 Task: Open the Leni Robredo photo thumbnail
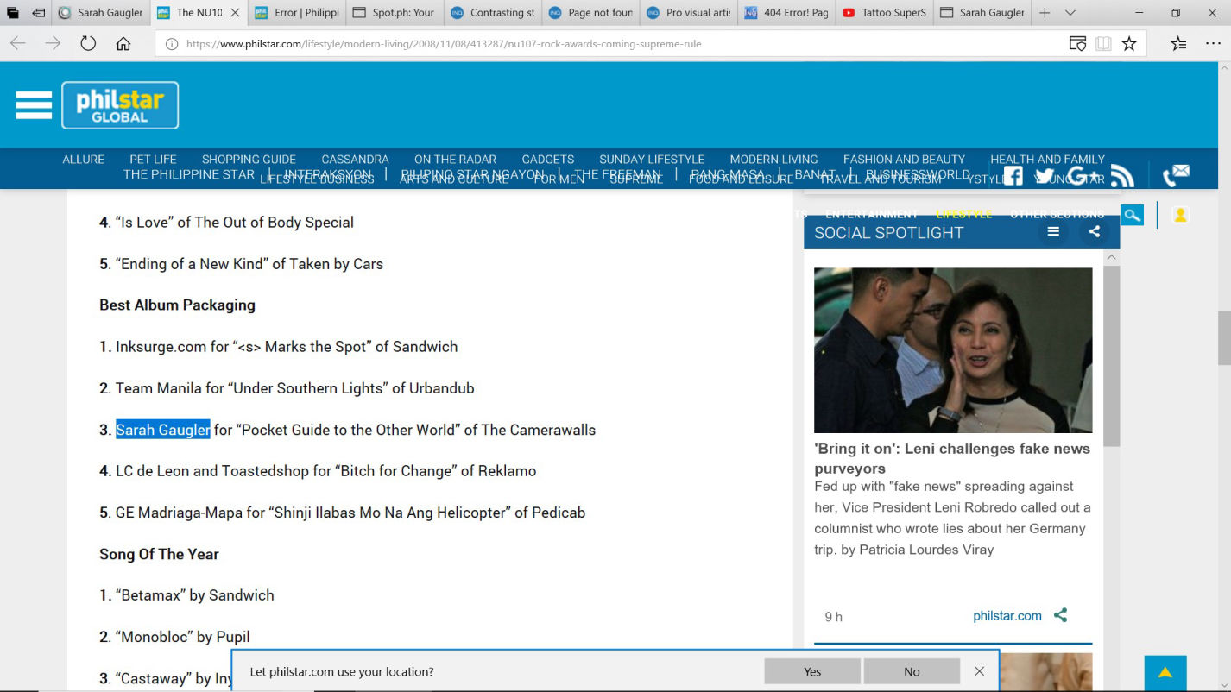953,350
